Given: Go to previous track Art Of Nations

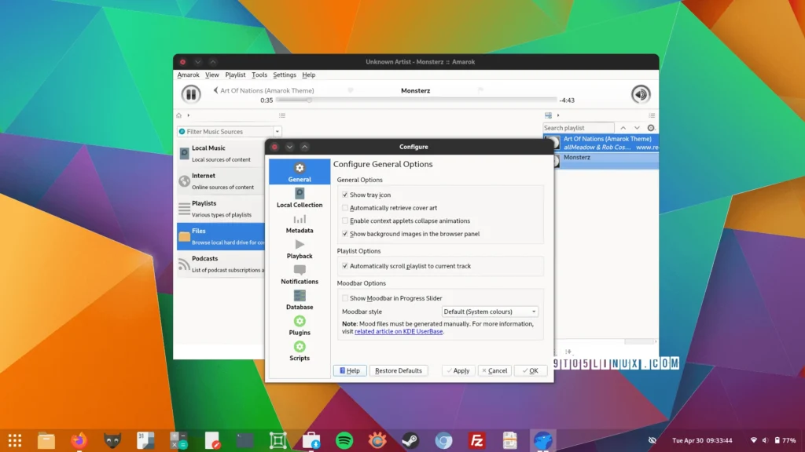Looking at the screenshot, I should pos(263,90).
